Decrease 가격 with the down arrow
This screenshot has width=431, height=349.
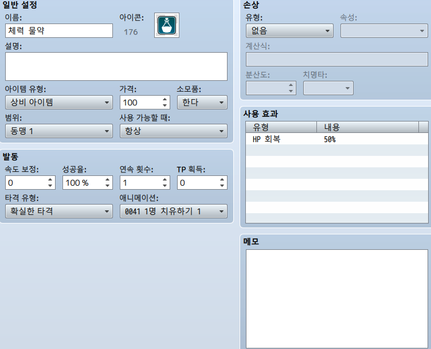click(164, 105)
